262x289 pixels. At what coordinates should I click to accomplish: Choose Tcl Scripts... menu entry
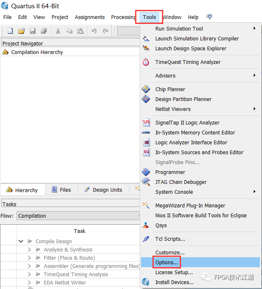[170, 239]
